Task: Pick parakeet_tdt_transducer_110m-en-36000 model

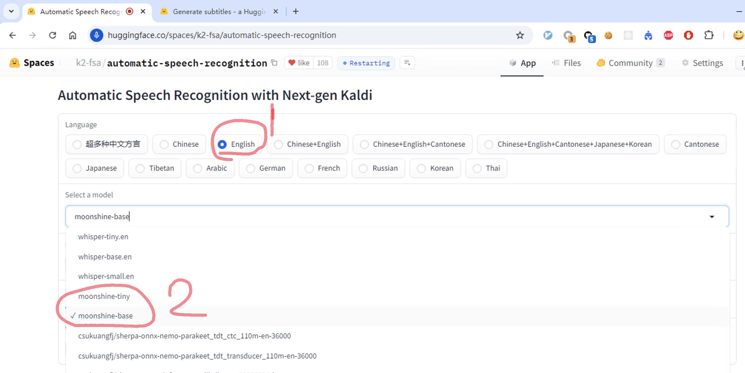Action: (398, 356)
